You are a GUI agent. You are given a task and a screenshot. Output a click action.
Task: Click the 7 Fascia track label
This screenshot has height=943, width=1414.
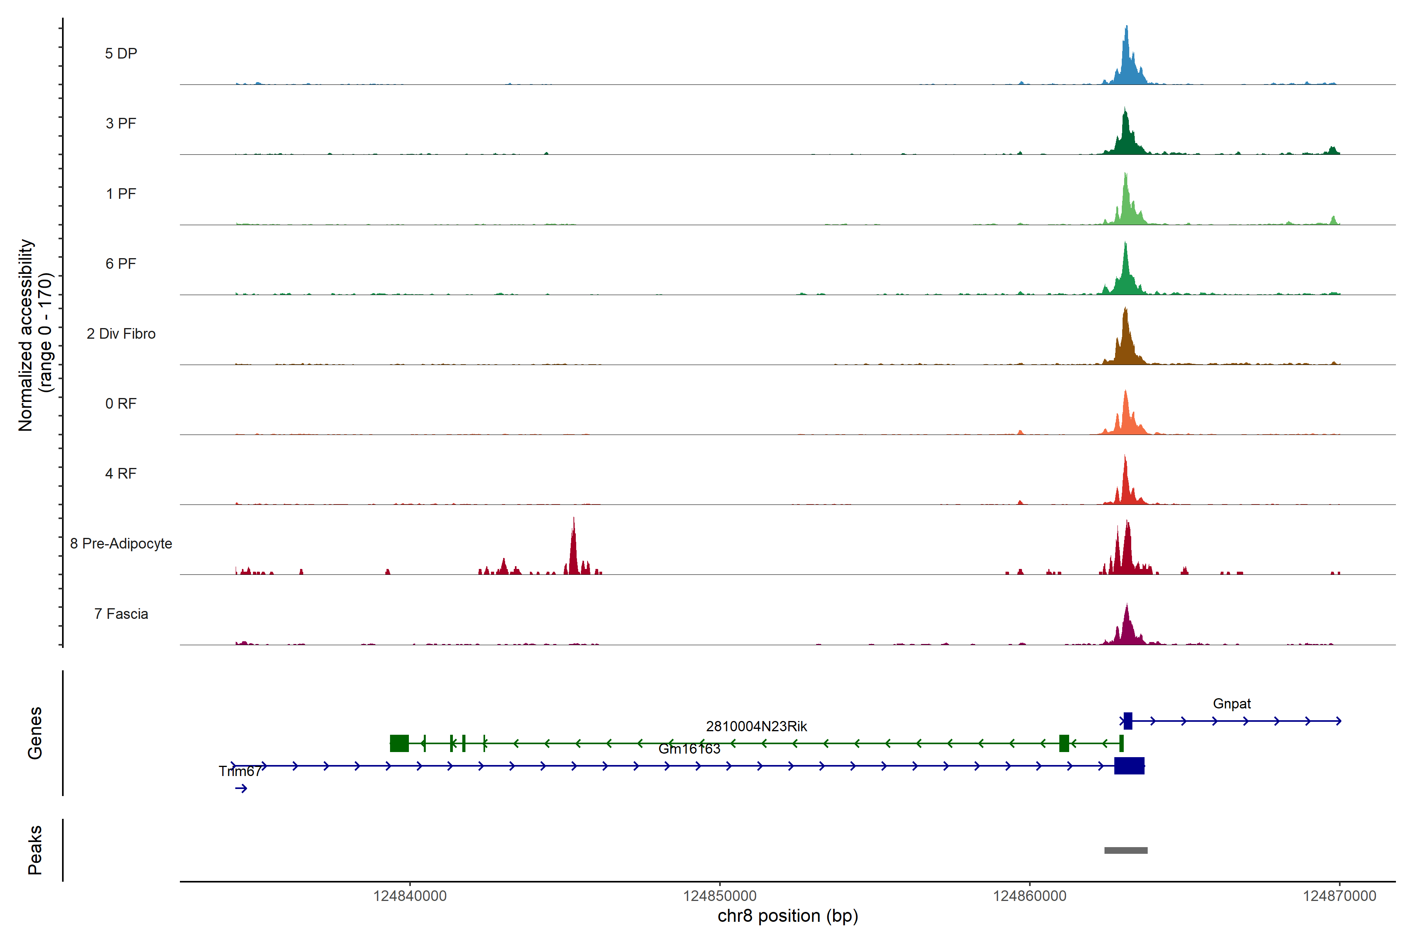click(121, 614)
